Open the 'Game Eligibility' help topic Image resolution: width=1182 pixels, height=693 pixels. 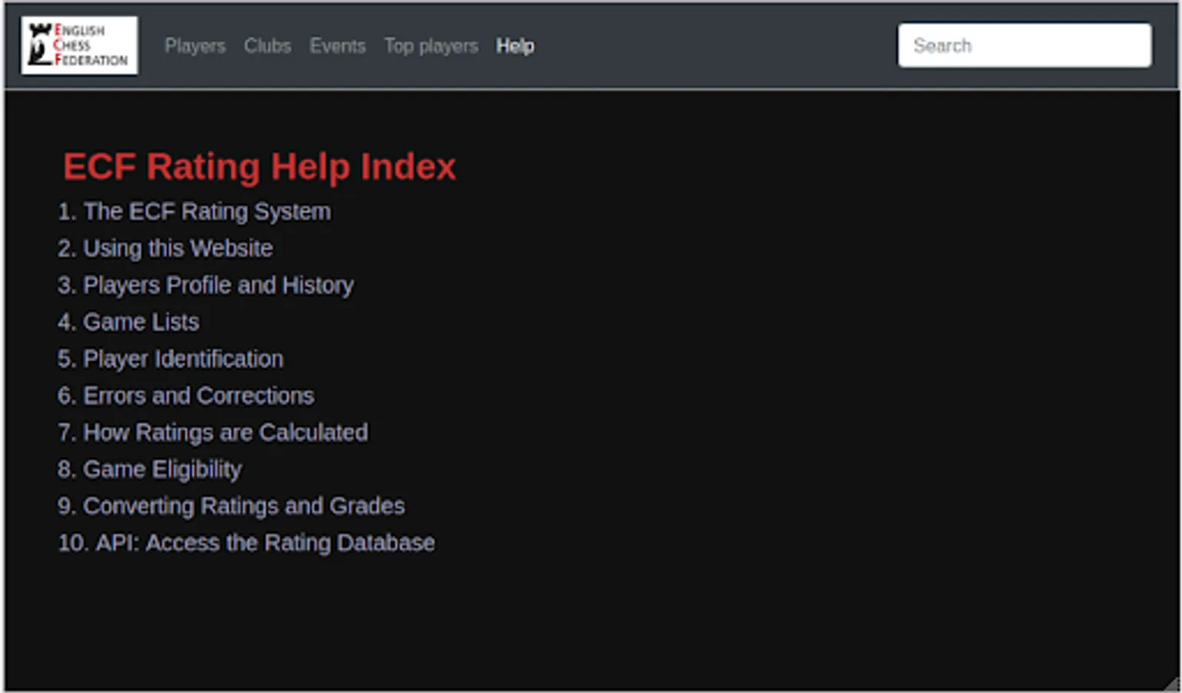(x=162, y=470)
